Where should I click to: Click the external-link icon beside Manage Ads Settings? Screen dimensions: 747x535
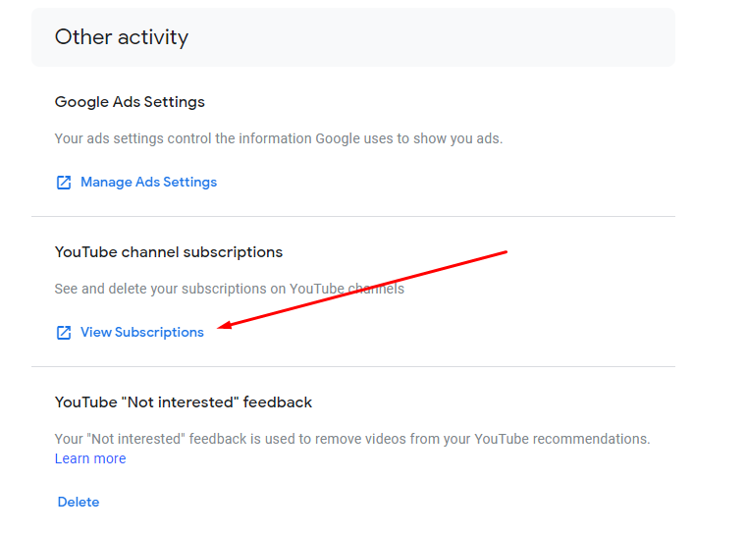pyautogui.click(x=64, y=183)
